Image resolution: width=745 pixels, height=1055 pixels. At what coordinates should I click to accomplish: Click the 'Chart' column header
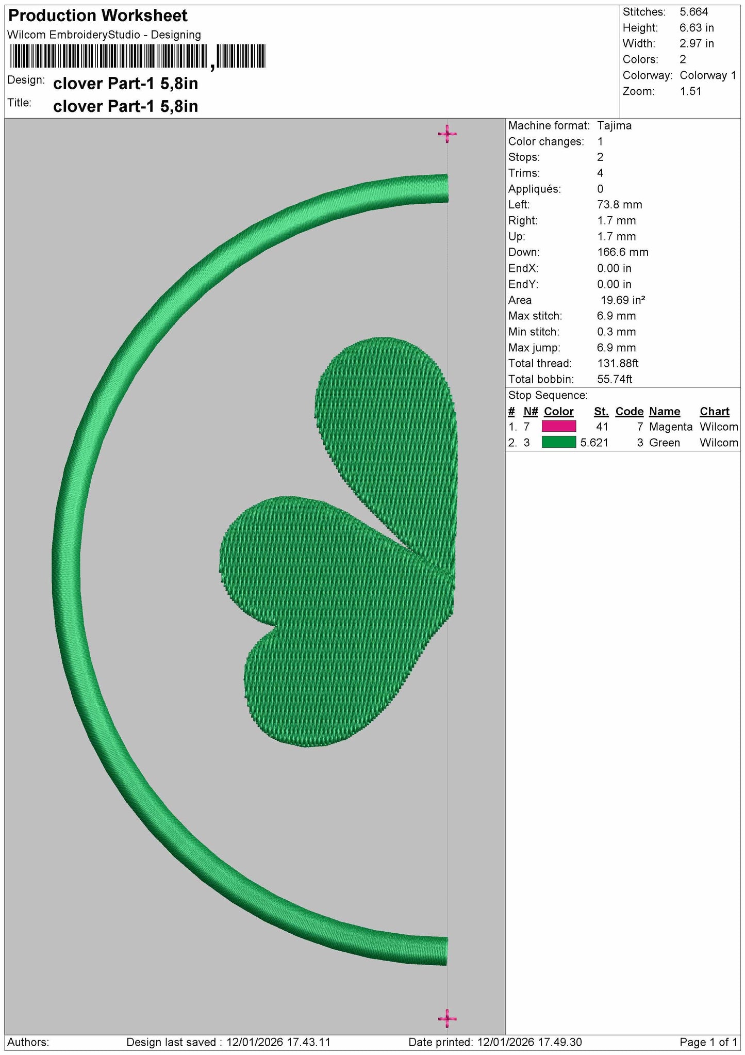coord(714,411)
